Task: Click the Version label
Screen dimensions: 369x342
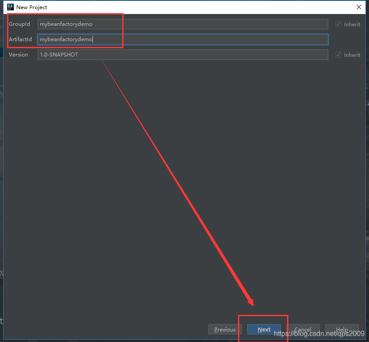Action: click(x=18, y=55)
